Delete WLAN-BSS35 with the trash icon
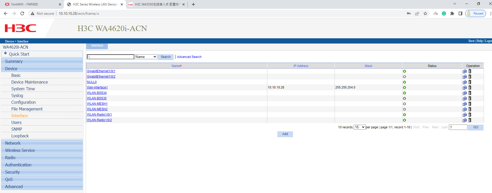492x193 pixels. coord(470,98)
